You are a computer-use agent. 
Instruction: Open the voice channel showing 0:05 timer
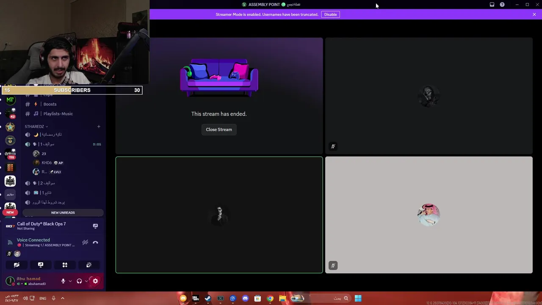tap(64, 144)
